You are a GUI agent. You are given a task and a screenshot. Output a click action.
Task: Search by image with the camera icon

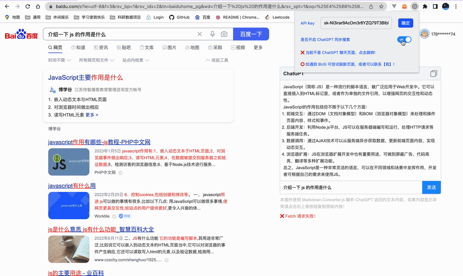224,34
